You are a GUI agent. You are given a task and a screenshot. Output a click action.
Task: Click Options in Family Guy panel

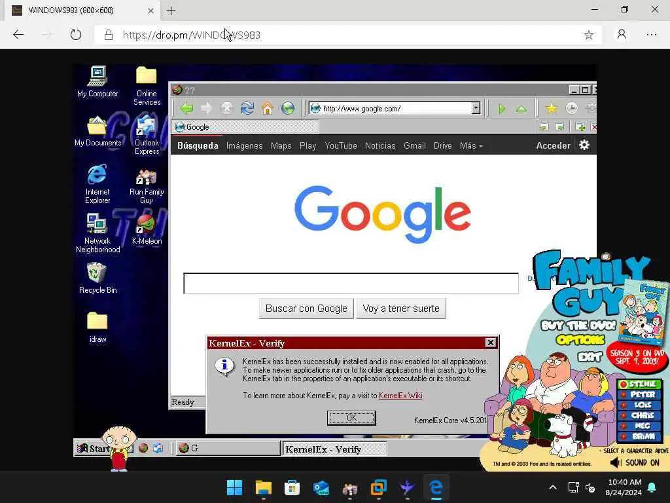click(x=580, y=341)
